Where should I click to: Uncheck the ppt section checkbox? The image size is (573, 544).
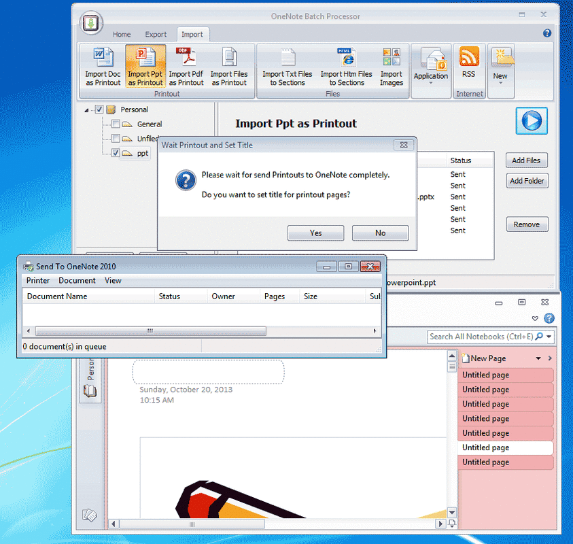116,153
